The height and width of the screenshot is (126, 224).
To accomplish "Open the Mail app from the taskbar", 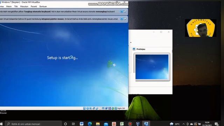I will click(106, 124).
